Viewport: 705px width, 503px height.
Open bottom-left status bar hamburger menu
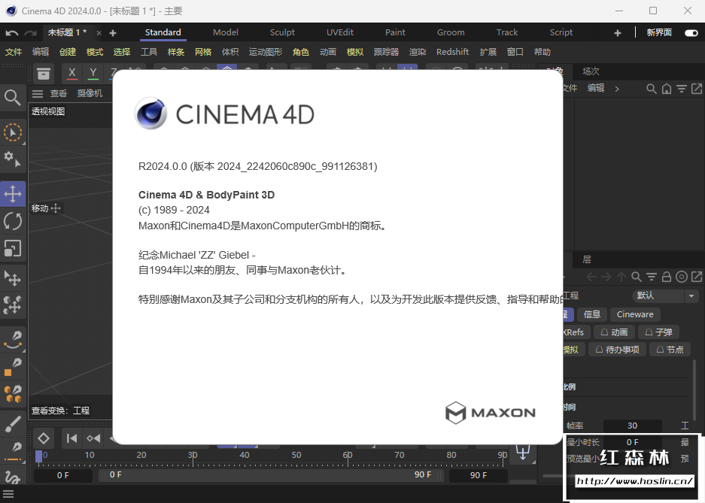click(x=8, y=495)
